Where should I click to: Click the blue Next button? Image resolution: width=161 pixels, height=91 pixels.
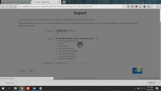(x=137, y=71)
